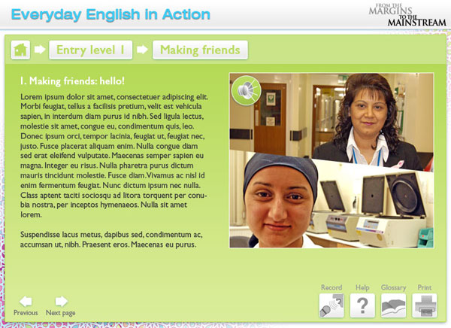Click the Next page right arrow

(61, 302)
